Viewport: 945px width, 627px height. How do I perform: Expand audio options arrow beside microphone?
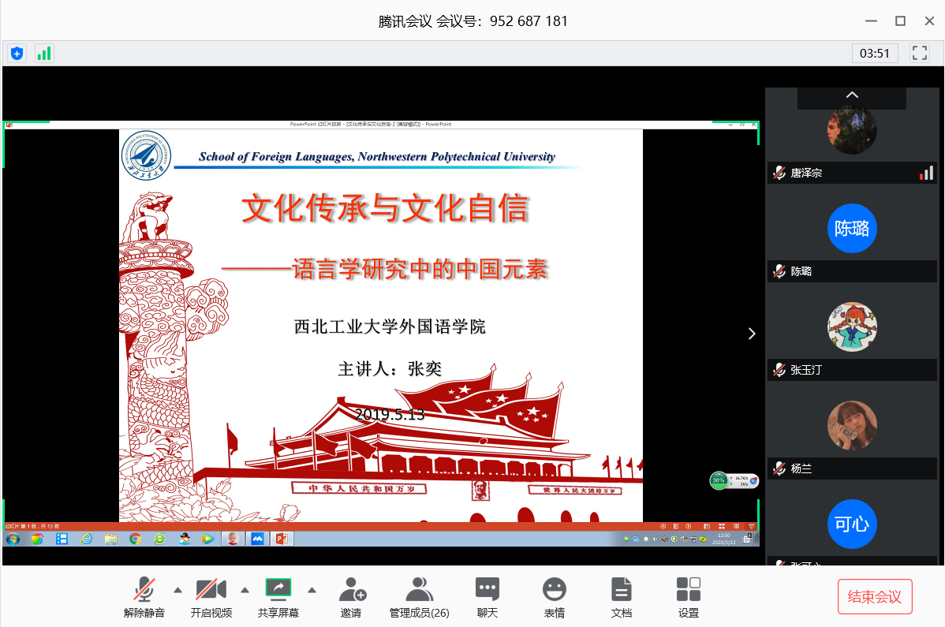177,589
